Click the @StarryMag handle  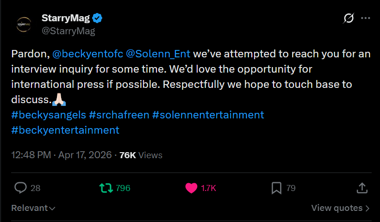(x=69, y=31)
